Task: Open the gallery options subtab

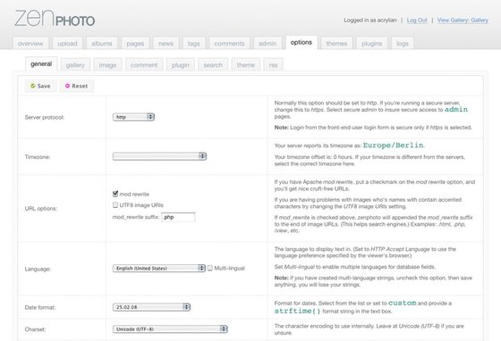Action: point(75,65)
